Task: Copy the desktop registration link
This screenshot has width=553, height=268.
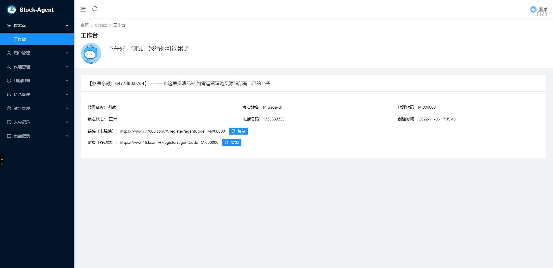Action: (238, 131)
